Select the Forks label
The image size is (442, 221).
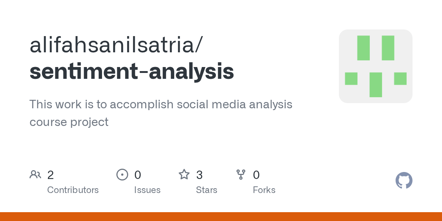coord(264,190)
